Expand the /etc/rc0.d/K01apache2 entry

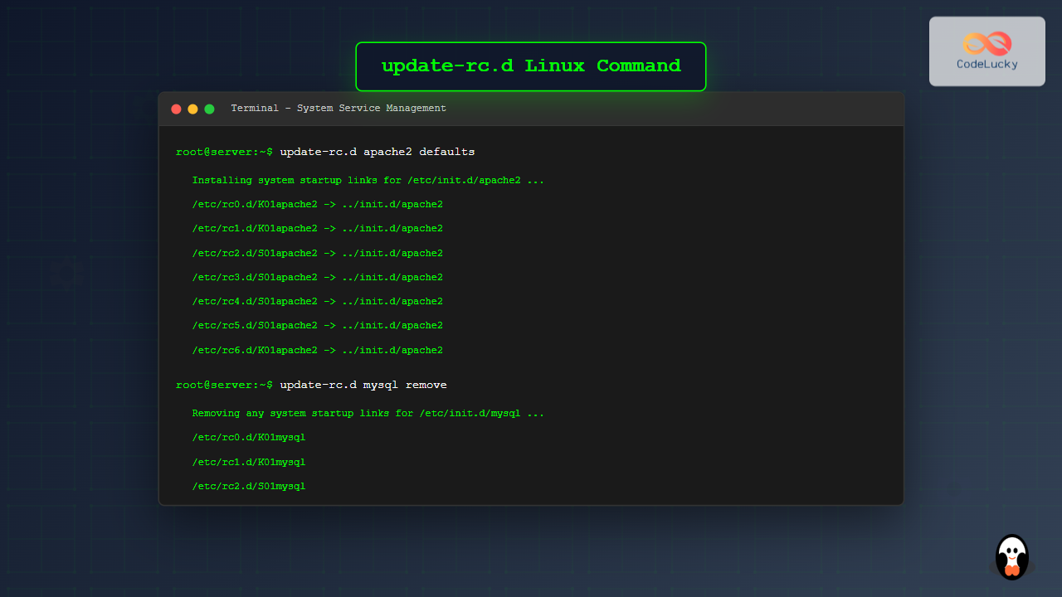pyautogui.click(x=319, y=203)
